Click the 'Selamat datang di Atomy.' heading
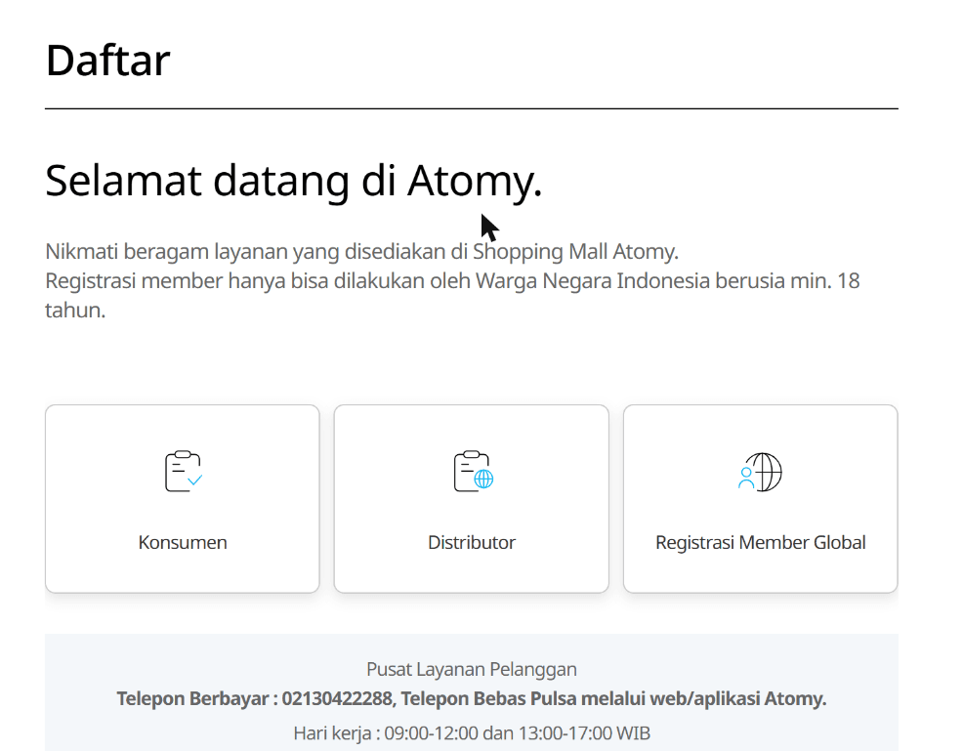This screenshot has height=751, width=963. (x=294, y=181)
